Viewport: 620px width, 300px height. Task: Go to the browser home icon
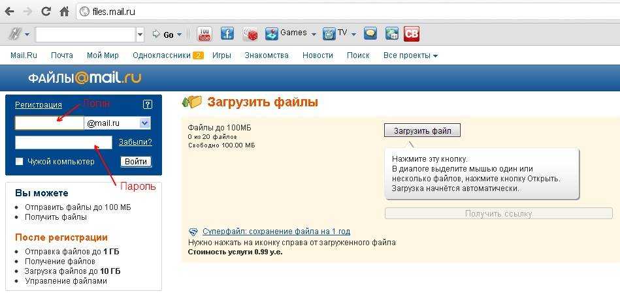[64, 12]
